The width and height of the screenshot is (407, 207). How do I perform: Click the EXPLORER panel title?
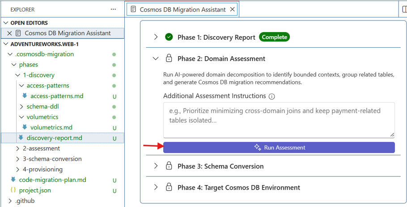click(x=22, y=9)
